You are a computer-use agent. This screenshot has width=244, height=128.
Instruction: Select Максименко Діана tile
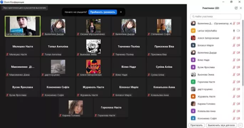pyautogui.click(x=23, y=67)
